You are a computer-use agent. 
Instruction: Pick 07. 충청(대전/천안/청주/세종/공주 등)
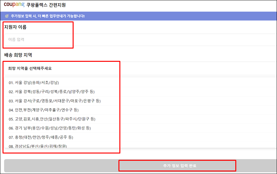(x=141, y=137)
